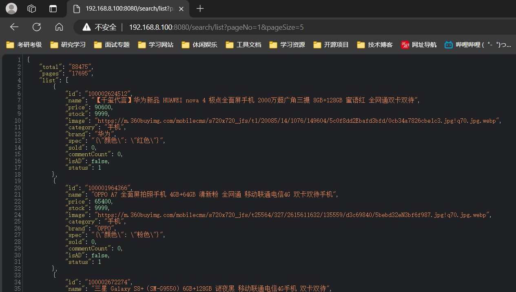Go to the home page icon
The width and height of the screenshot is (516, 292).
tap(59, 27)
